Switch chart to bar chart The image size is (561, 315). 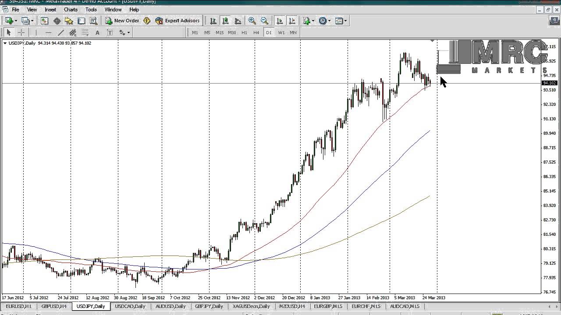(213, 21)
